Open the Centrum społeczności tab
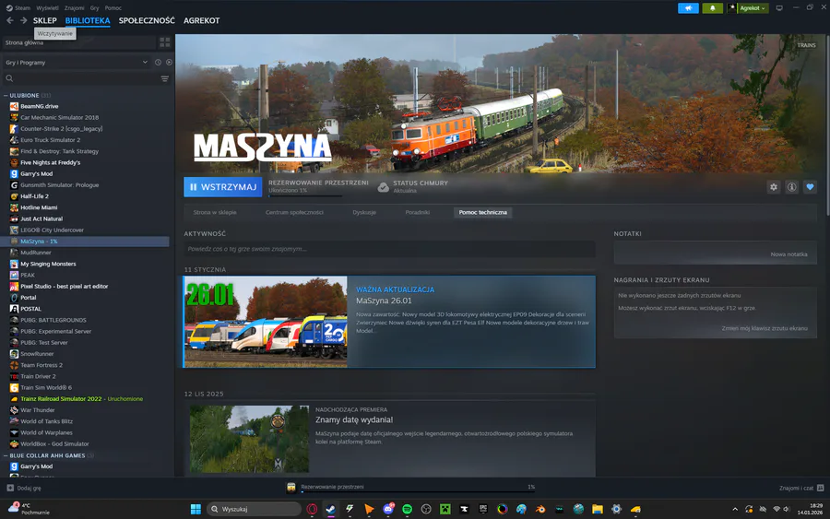This screenshot has width=830, height=519. point(294,212)
